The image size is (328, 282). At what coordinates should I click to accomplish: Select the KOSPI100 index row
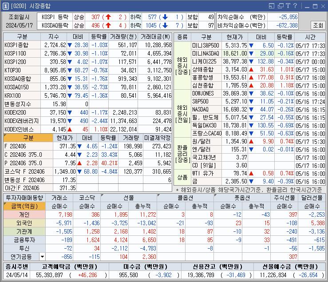87,53
